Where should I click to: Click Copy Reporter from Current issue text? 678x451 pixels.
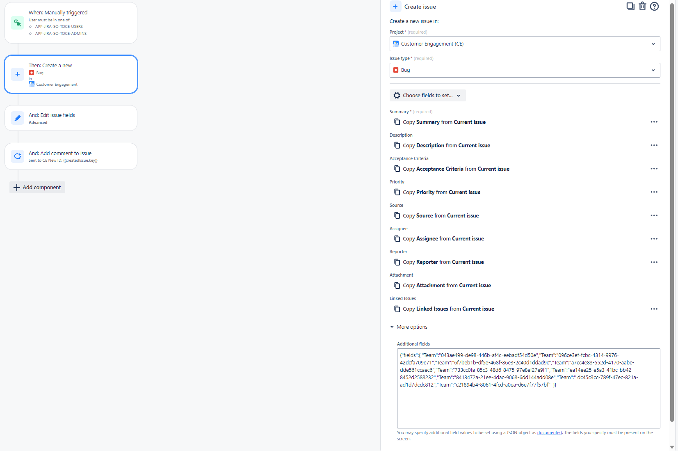(x=443, y=262)
